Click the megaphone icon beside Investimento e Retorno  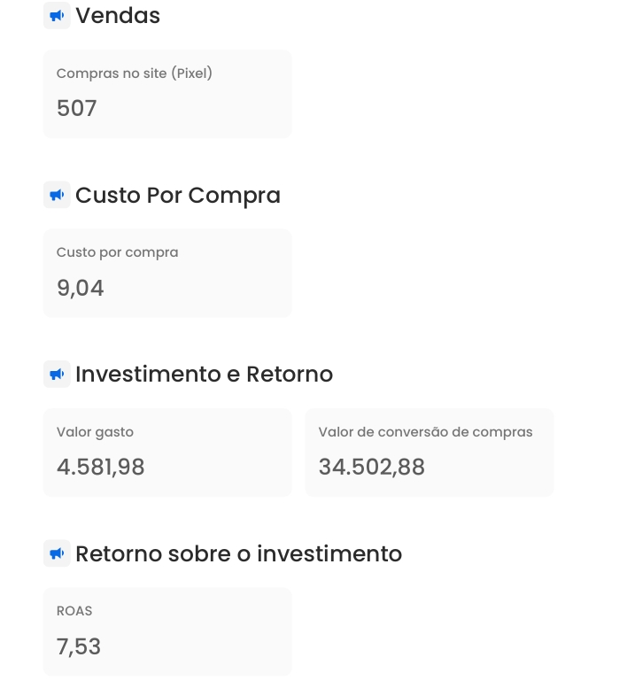[x=57, y=375]
